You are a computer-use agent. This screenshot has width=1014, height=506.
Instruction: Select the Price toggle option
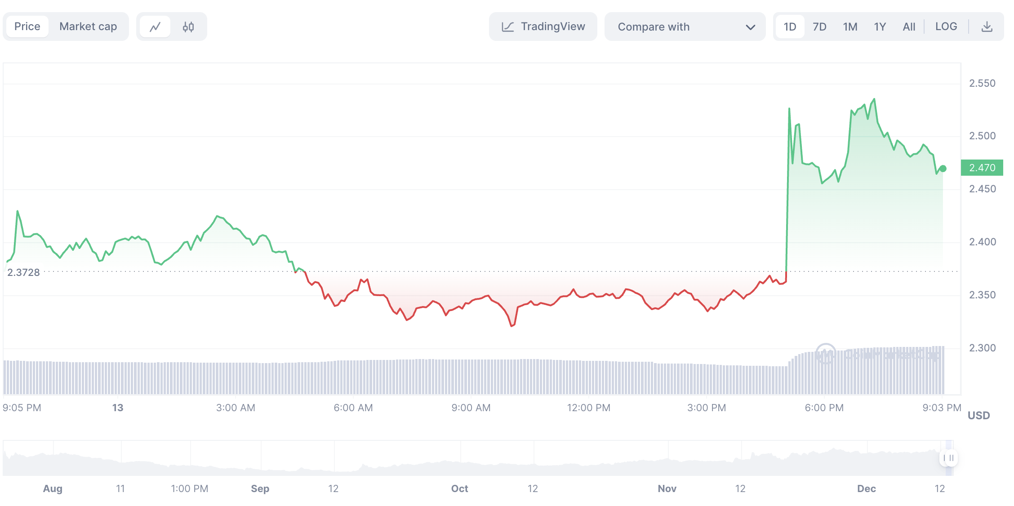pyautogui.click(x=27, y=27)
